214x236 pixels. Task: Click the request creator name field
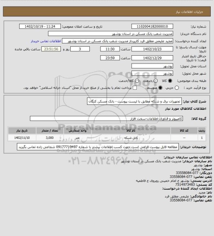coord(118,41)
